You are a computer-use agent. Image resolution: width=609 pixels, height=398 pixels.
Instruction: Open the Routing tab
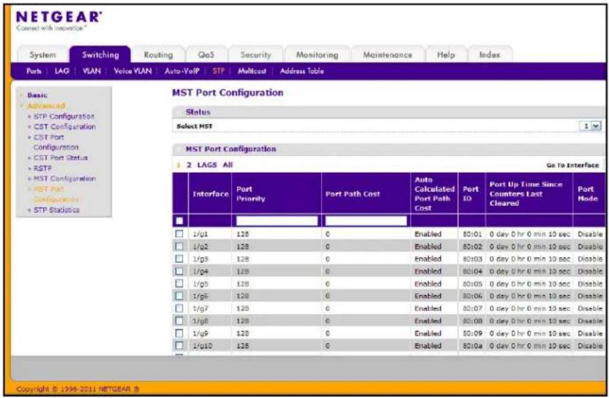pyautogui.click(x=158, y=54)
